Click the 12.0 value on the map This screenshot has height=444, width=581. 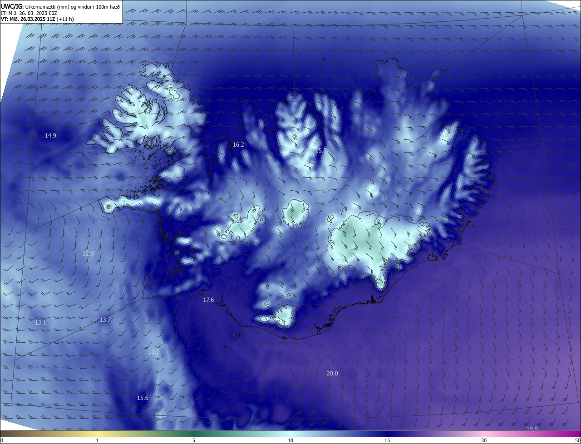[88, 253]
